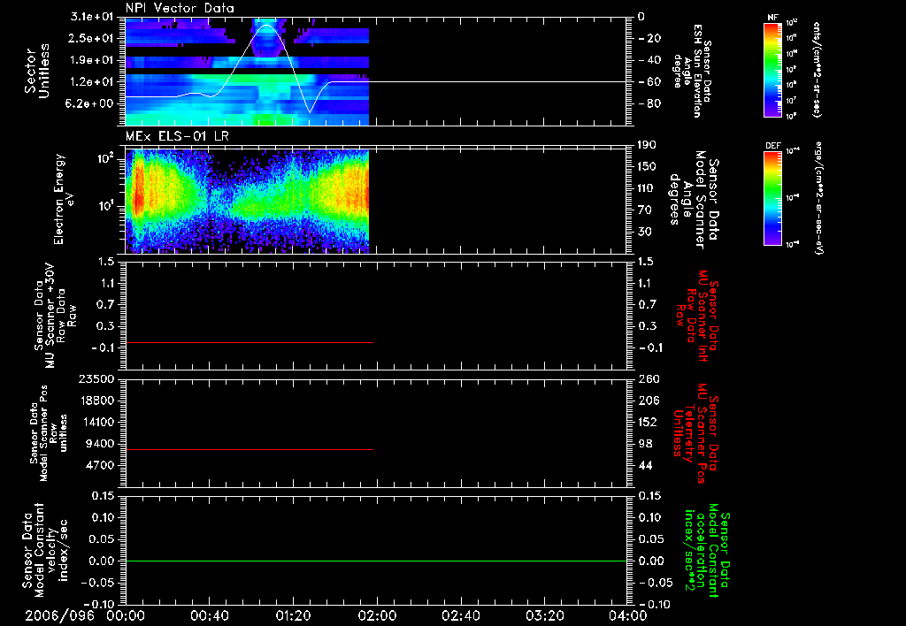Click the 00:40 time axis label
906x626 pixels.
209,615
